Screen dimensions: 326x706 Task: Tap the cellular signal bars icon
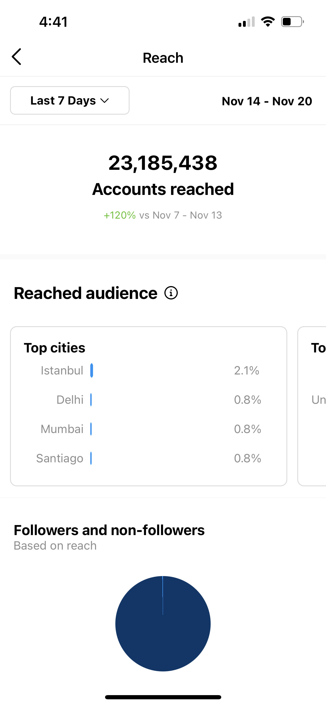247,22
